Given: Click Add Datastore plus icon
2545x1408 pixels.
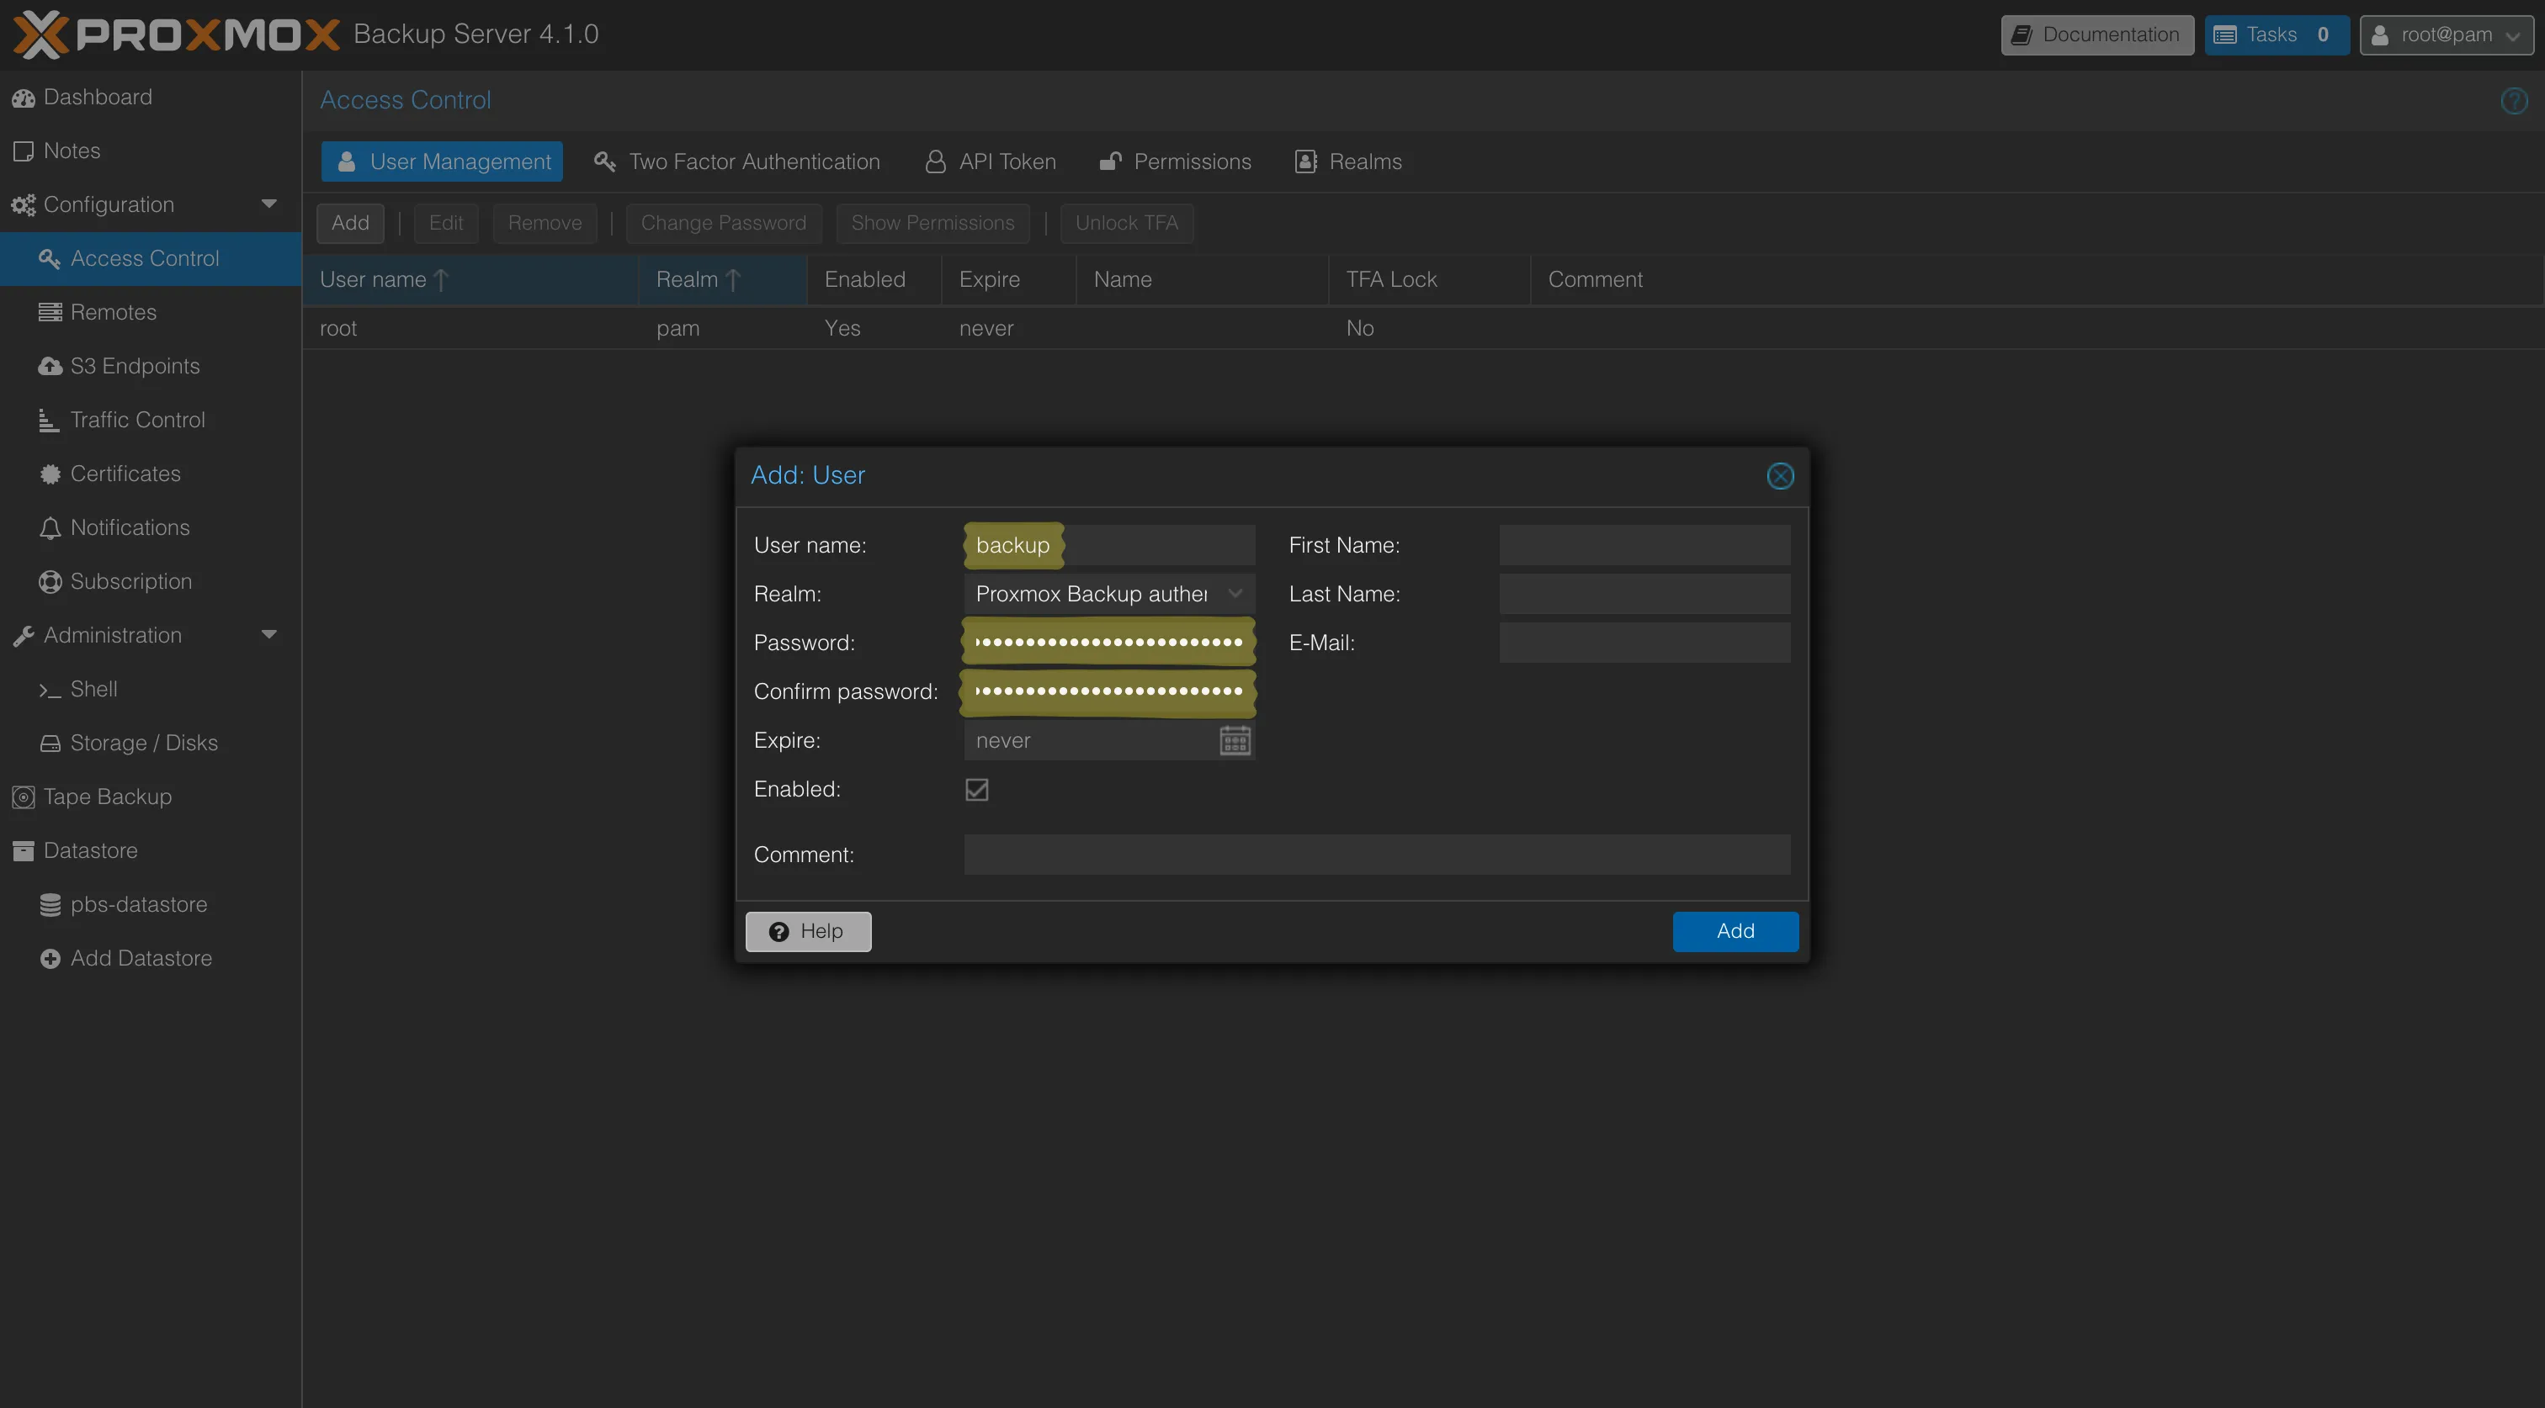Looking at the screenshot, I should [x=50, y=959].
